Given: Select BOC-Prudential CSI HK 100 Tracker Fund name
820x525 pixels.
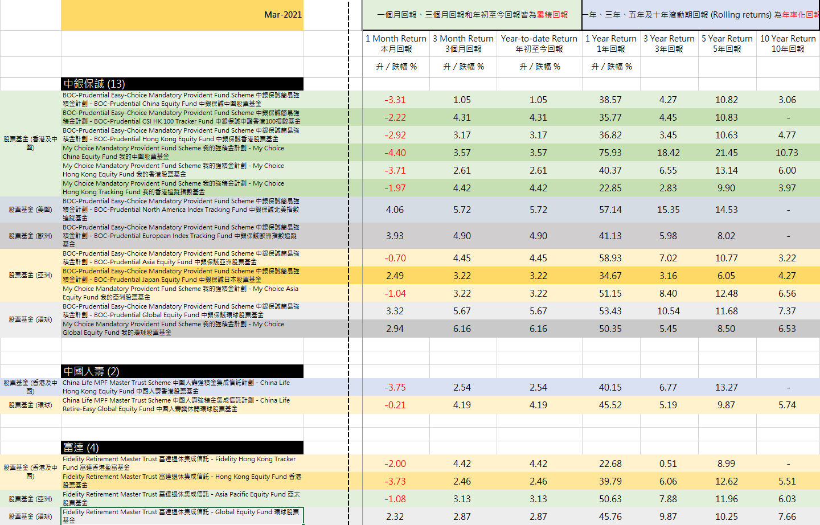Looking at the screenshot, I should point(182,117).
